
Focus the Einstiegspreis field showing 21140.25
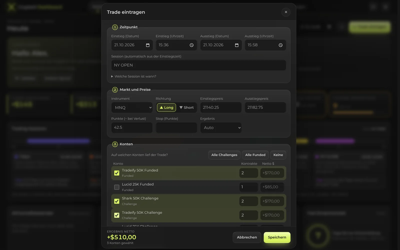tap(221, 107)
